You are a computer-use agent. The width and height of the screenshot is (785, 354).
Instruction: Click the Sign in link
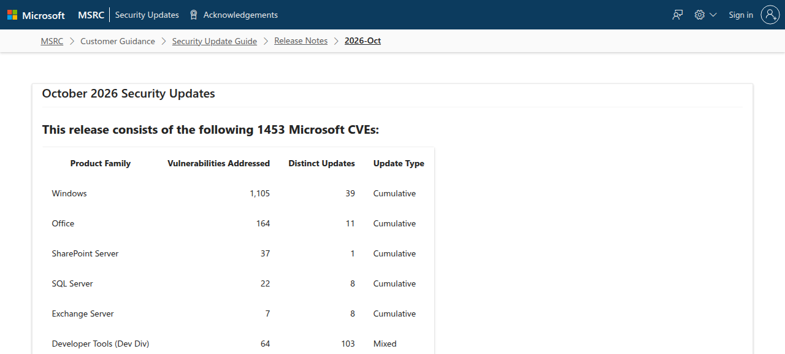tap(741, 15)
